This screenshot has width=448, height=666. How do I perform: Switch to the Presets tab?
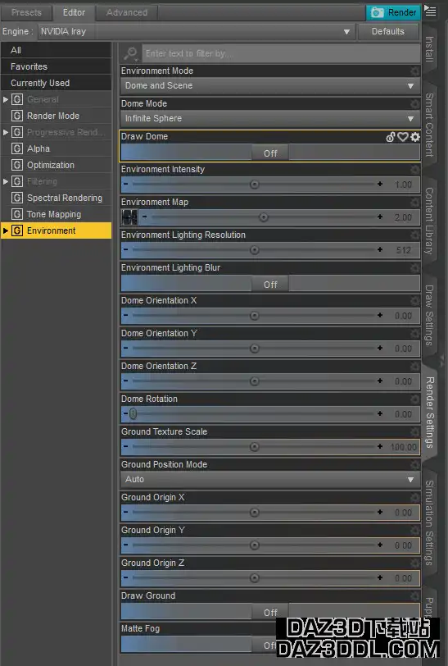click(x=26, y=12)
